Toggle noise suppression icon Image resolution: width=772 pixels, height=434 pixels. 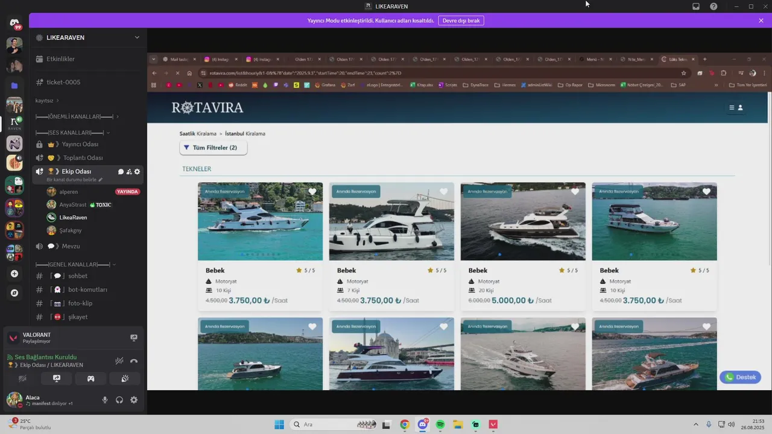[119, 360]
